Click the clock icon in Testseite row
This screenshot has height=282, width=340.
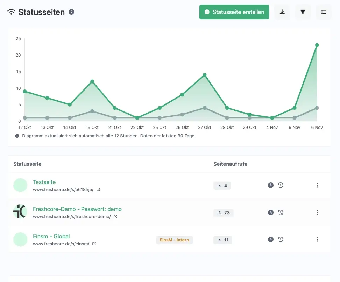pos(270,185)
